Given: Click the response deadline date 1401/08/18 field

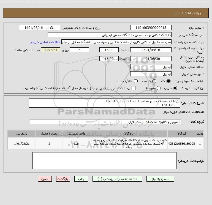Looking at the screenshot, I should click(151, 50).
